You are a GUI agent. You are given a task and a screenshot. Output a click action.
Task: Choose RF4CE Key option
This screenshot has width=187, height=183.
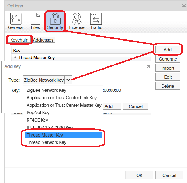pos(63,120)
